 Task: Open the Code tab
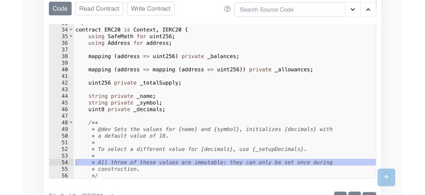click(60, 9)
